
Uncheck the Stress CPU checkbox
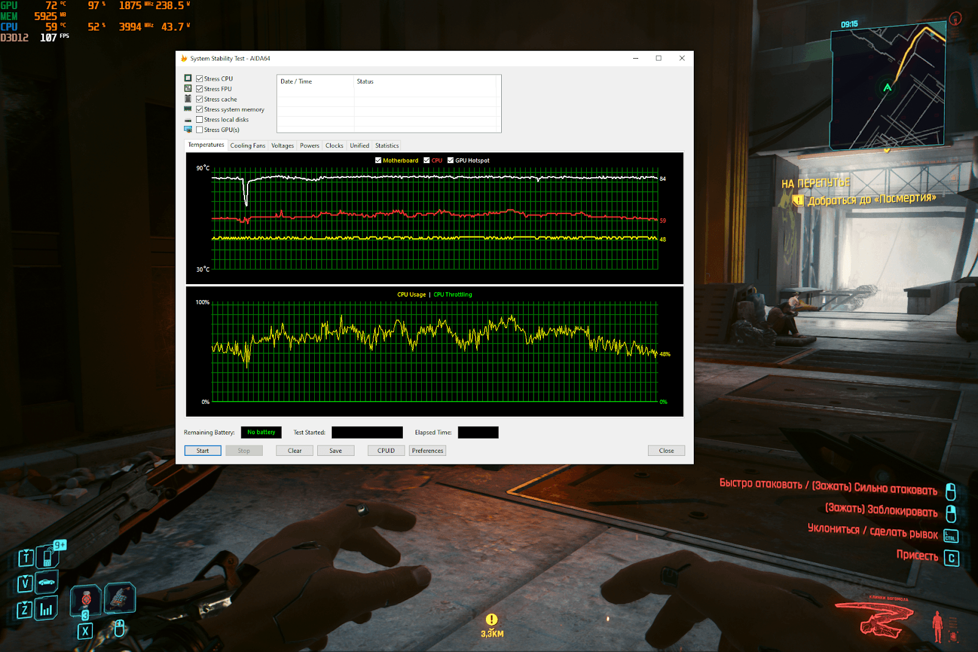(x=199, y=79)
